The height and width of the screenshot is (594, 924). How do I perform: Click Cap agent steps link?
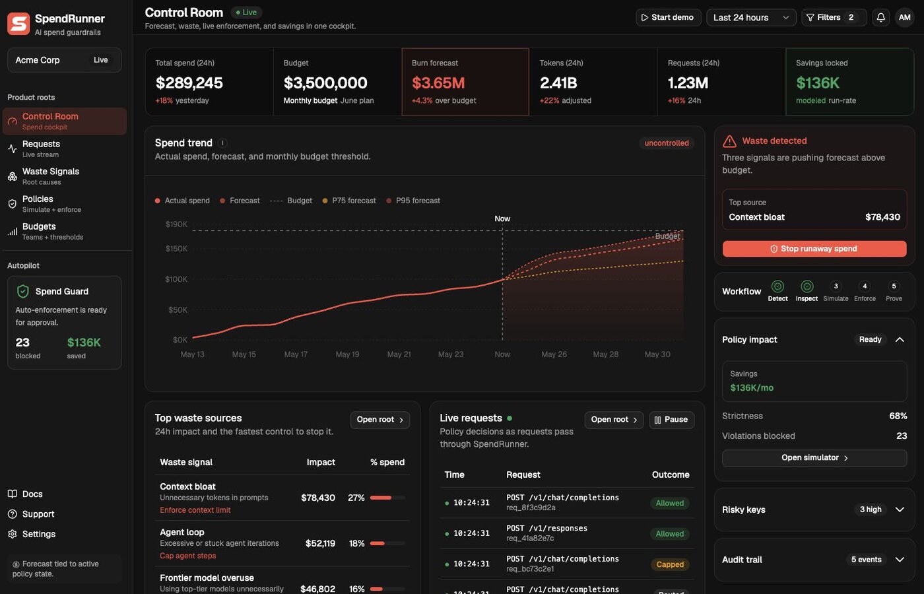(188, 556)
